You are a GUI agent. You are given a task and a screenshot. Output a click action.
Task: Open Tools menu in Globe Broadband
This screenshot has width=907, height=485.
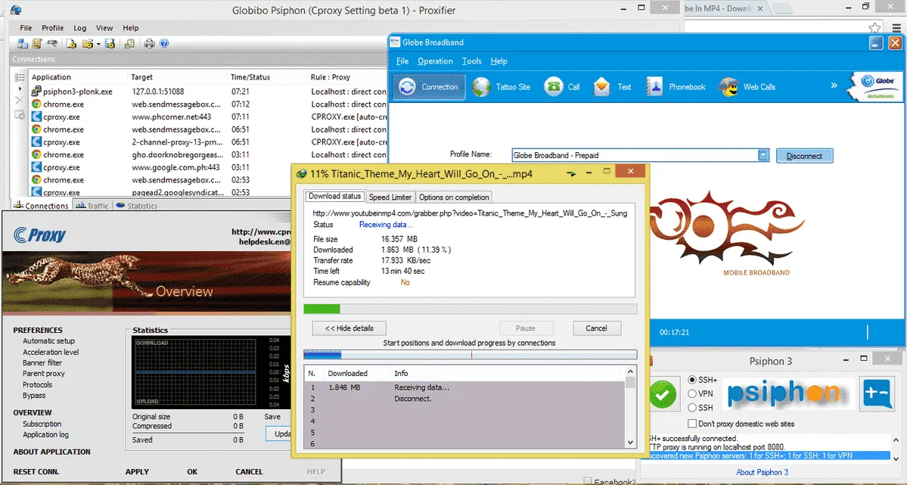point(471,61)
